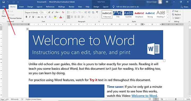Click the line and paragraph spacing icon
The height and width of the screenshot is (101, 191).
(82, 17)
